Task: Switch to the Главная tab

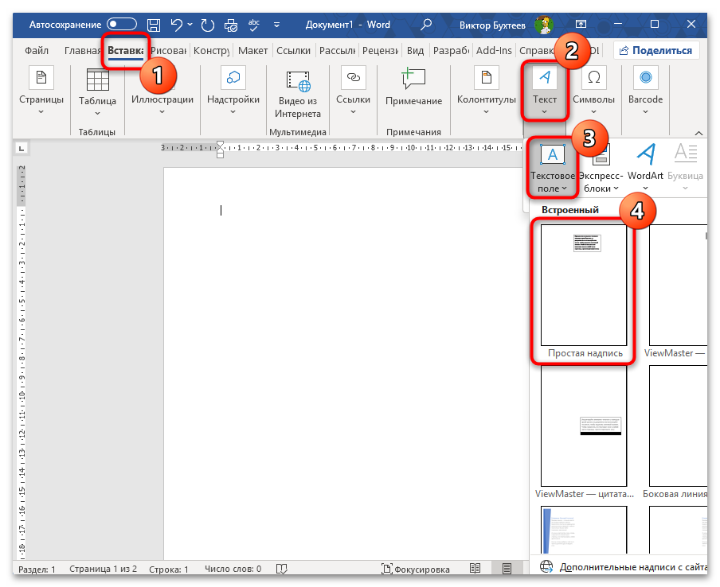Action: (x=82, y=50)
